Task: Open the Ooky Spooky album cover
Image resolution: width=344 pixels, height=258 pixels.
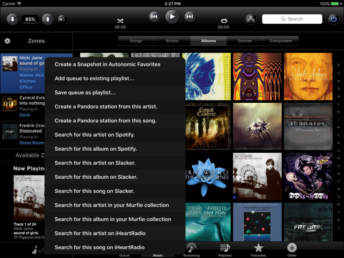Action: (x=308, y=176)
